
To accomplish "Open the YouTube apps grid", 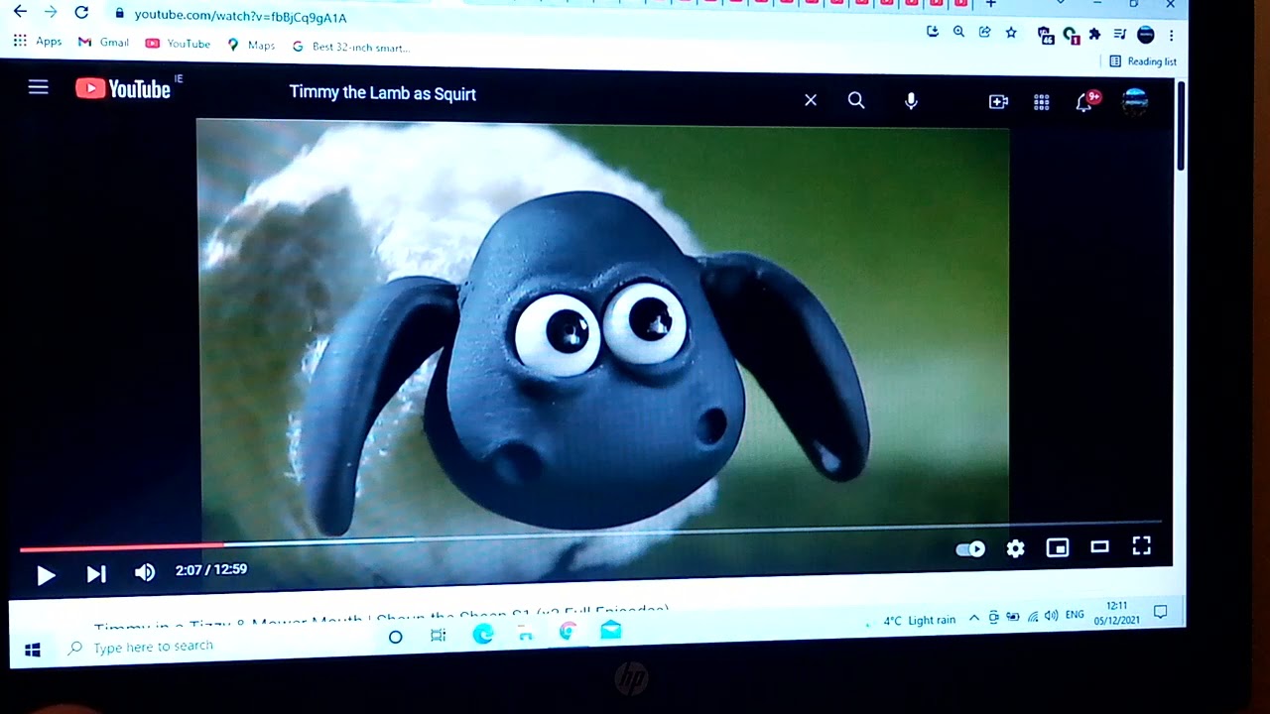I will tap(1042, 101).
